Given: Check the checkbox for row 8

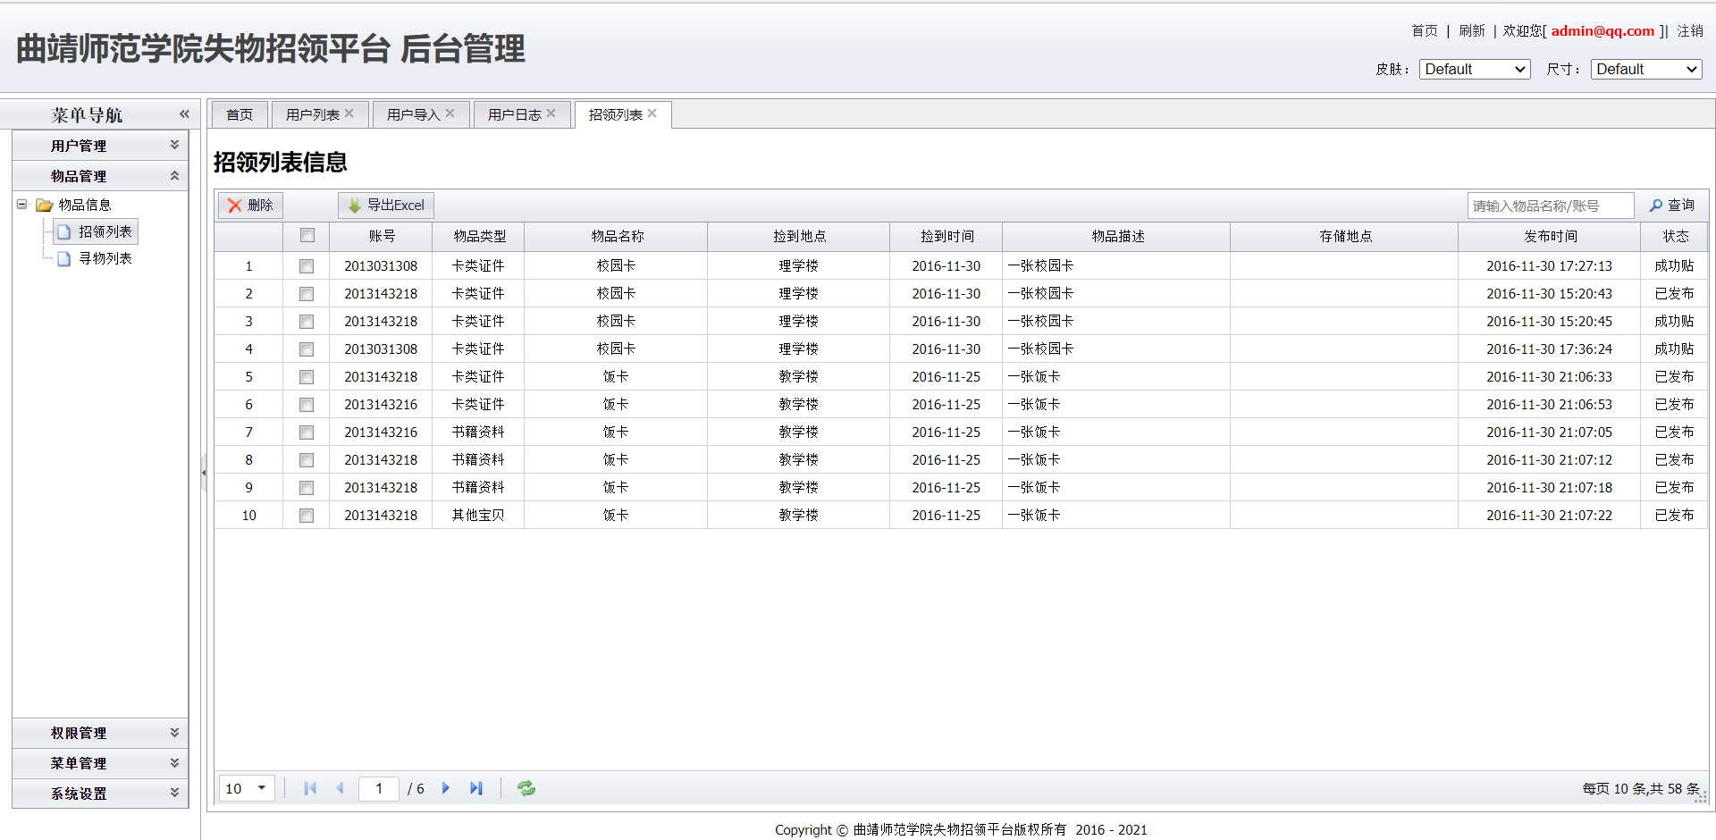Looking at the screenshot, I should (x=307, y=460).
